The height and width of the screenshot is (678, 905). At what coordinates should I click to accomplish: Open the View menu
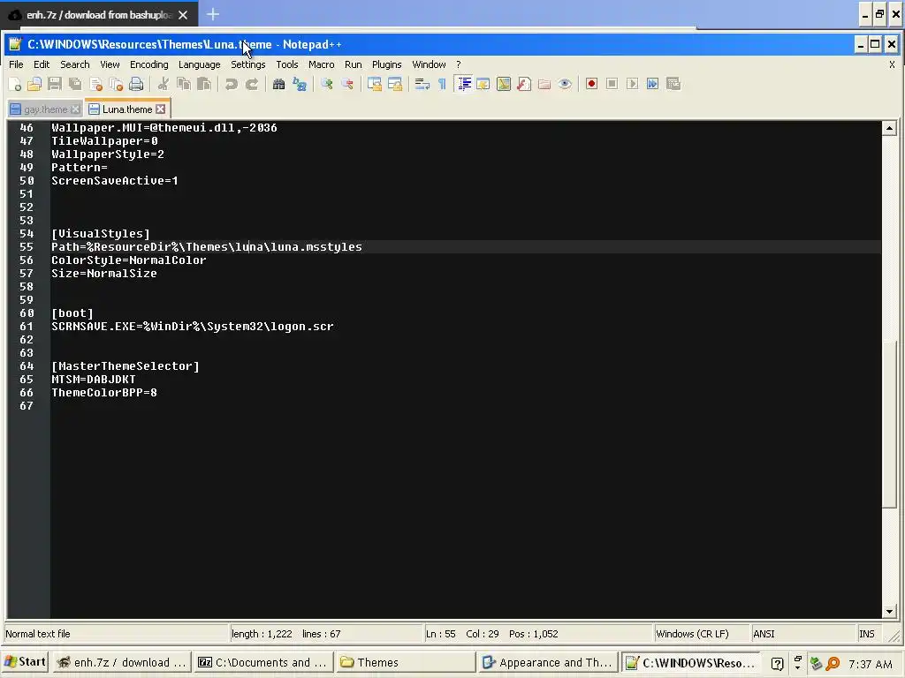point(110,64)
